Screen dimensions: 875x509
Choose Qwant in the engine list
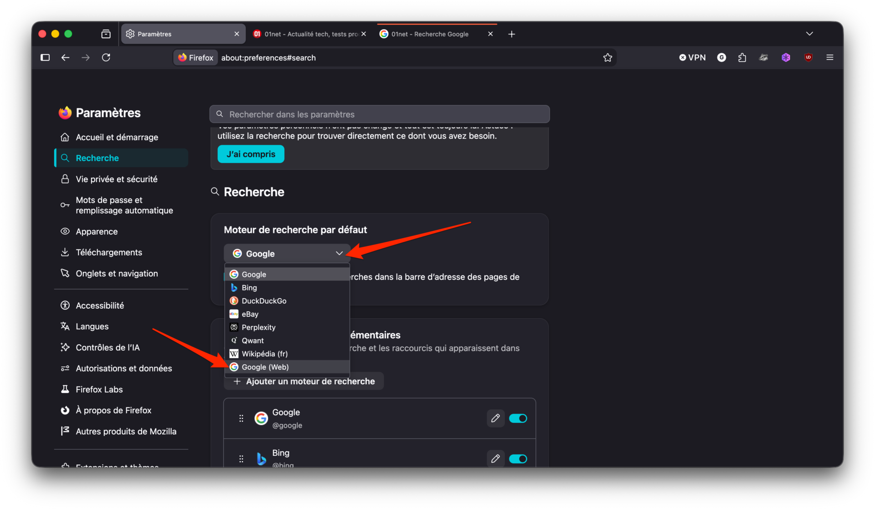click(287, 341)
